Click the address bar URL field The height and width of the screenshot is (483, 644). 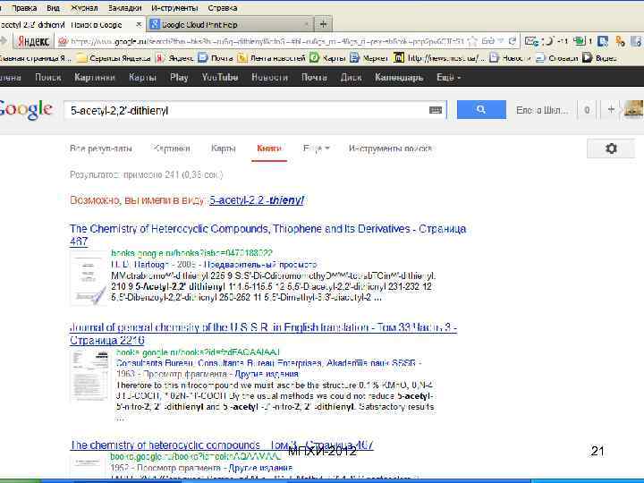click(x=267, y=41)
